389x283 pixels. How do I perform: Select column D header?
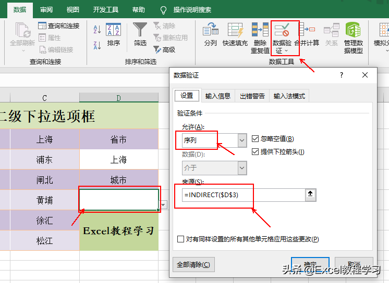(118, 98)
